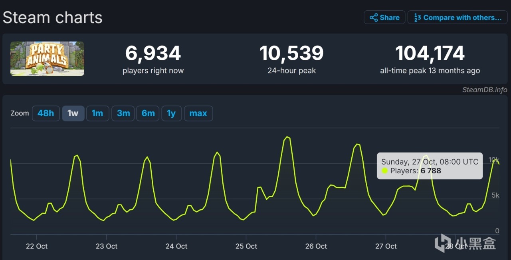
Task: Set chart zoom to 1y
Action: click(x=172, y=113)
